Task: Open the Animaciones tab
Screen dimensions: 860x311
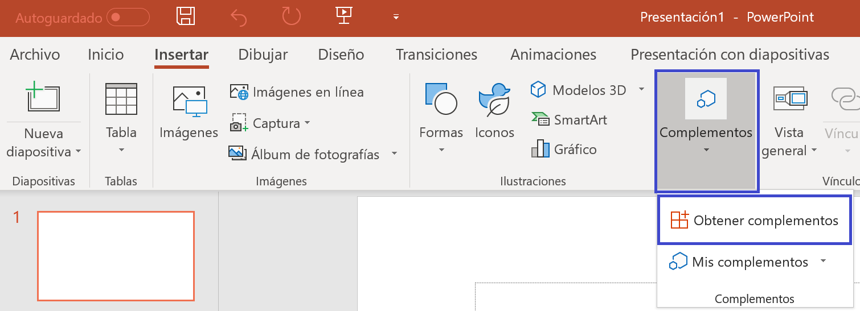Action: 554,55
